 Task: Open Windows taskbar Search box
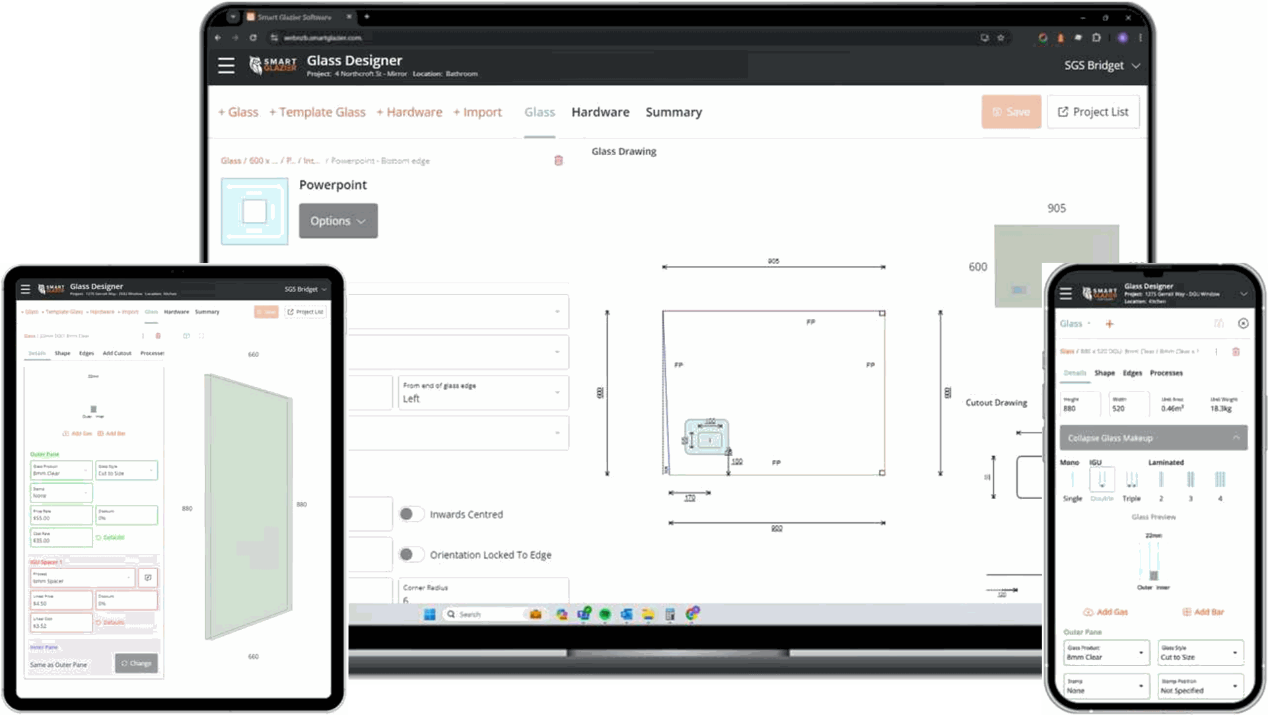click(485, 614)
